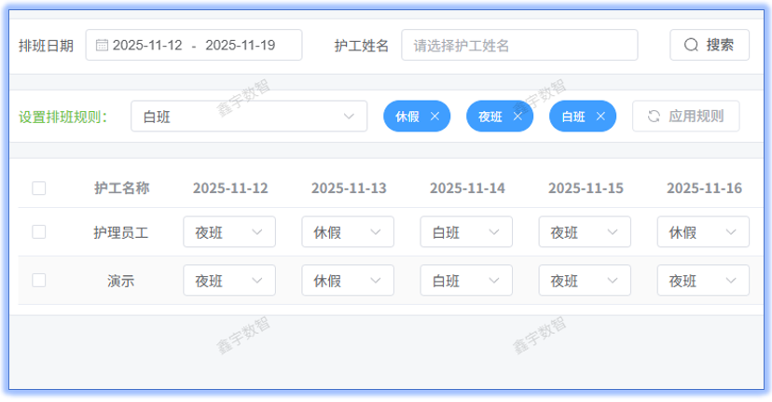Click the calendar icon in date range field
The image size is (772, 402).
tap(103, 45)
